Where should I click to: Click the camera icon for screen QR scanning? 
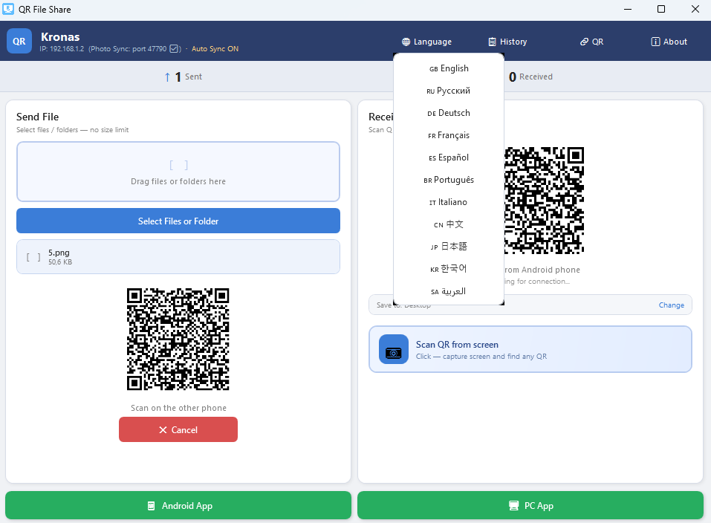click(393, 348)
